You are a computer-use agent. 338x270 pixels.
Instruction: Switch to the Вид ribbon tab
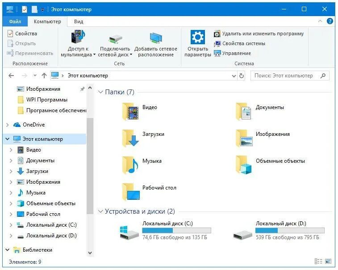[x=79, y=21]
